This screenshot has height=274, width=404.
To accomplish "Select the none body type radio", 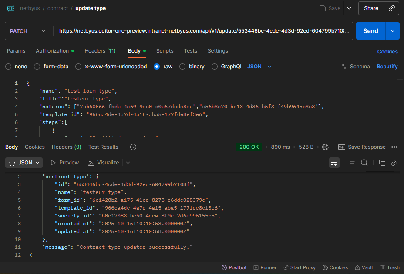I will coord(8,67).
